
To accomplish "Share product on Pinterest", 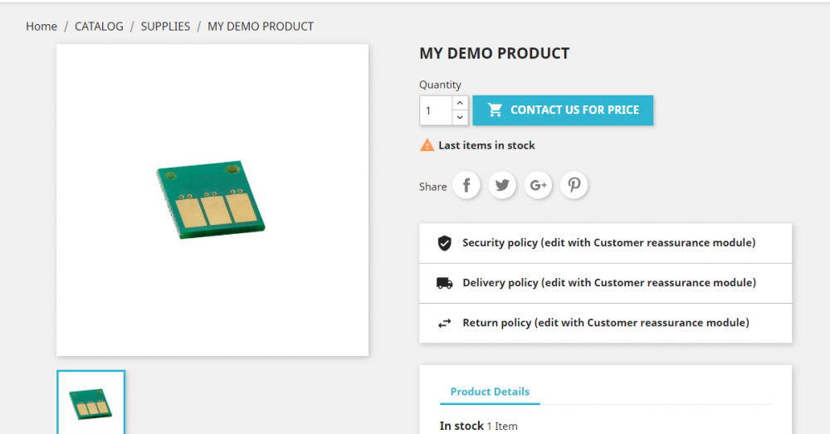I will [x=574, y=185].
